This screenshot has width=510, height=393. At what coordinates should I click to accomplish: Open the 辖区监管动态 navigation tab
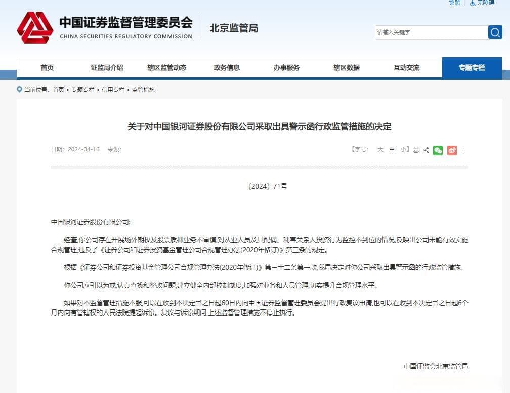point(167,68)
